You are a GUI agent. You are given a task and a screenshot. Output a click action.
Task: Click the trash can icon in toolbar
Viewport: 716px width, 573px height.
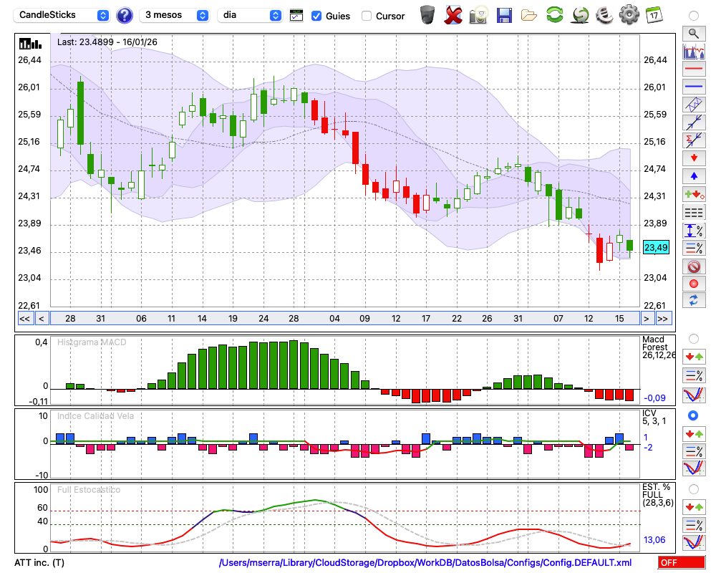427,14
